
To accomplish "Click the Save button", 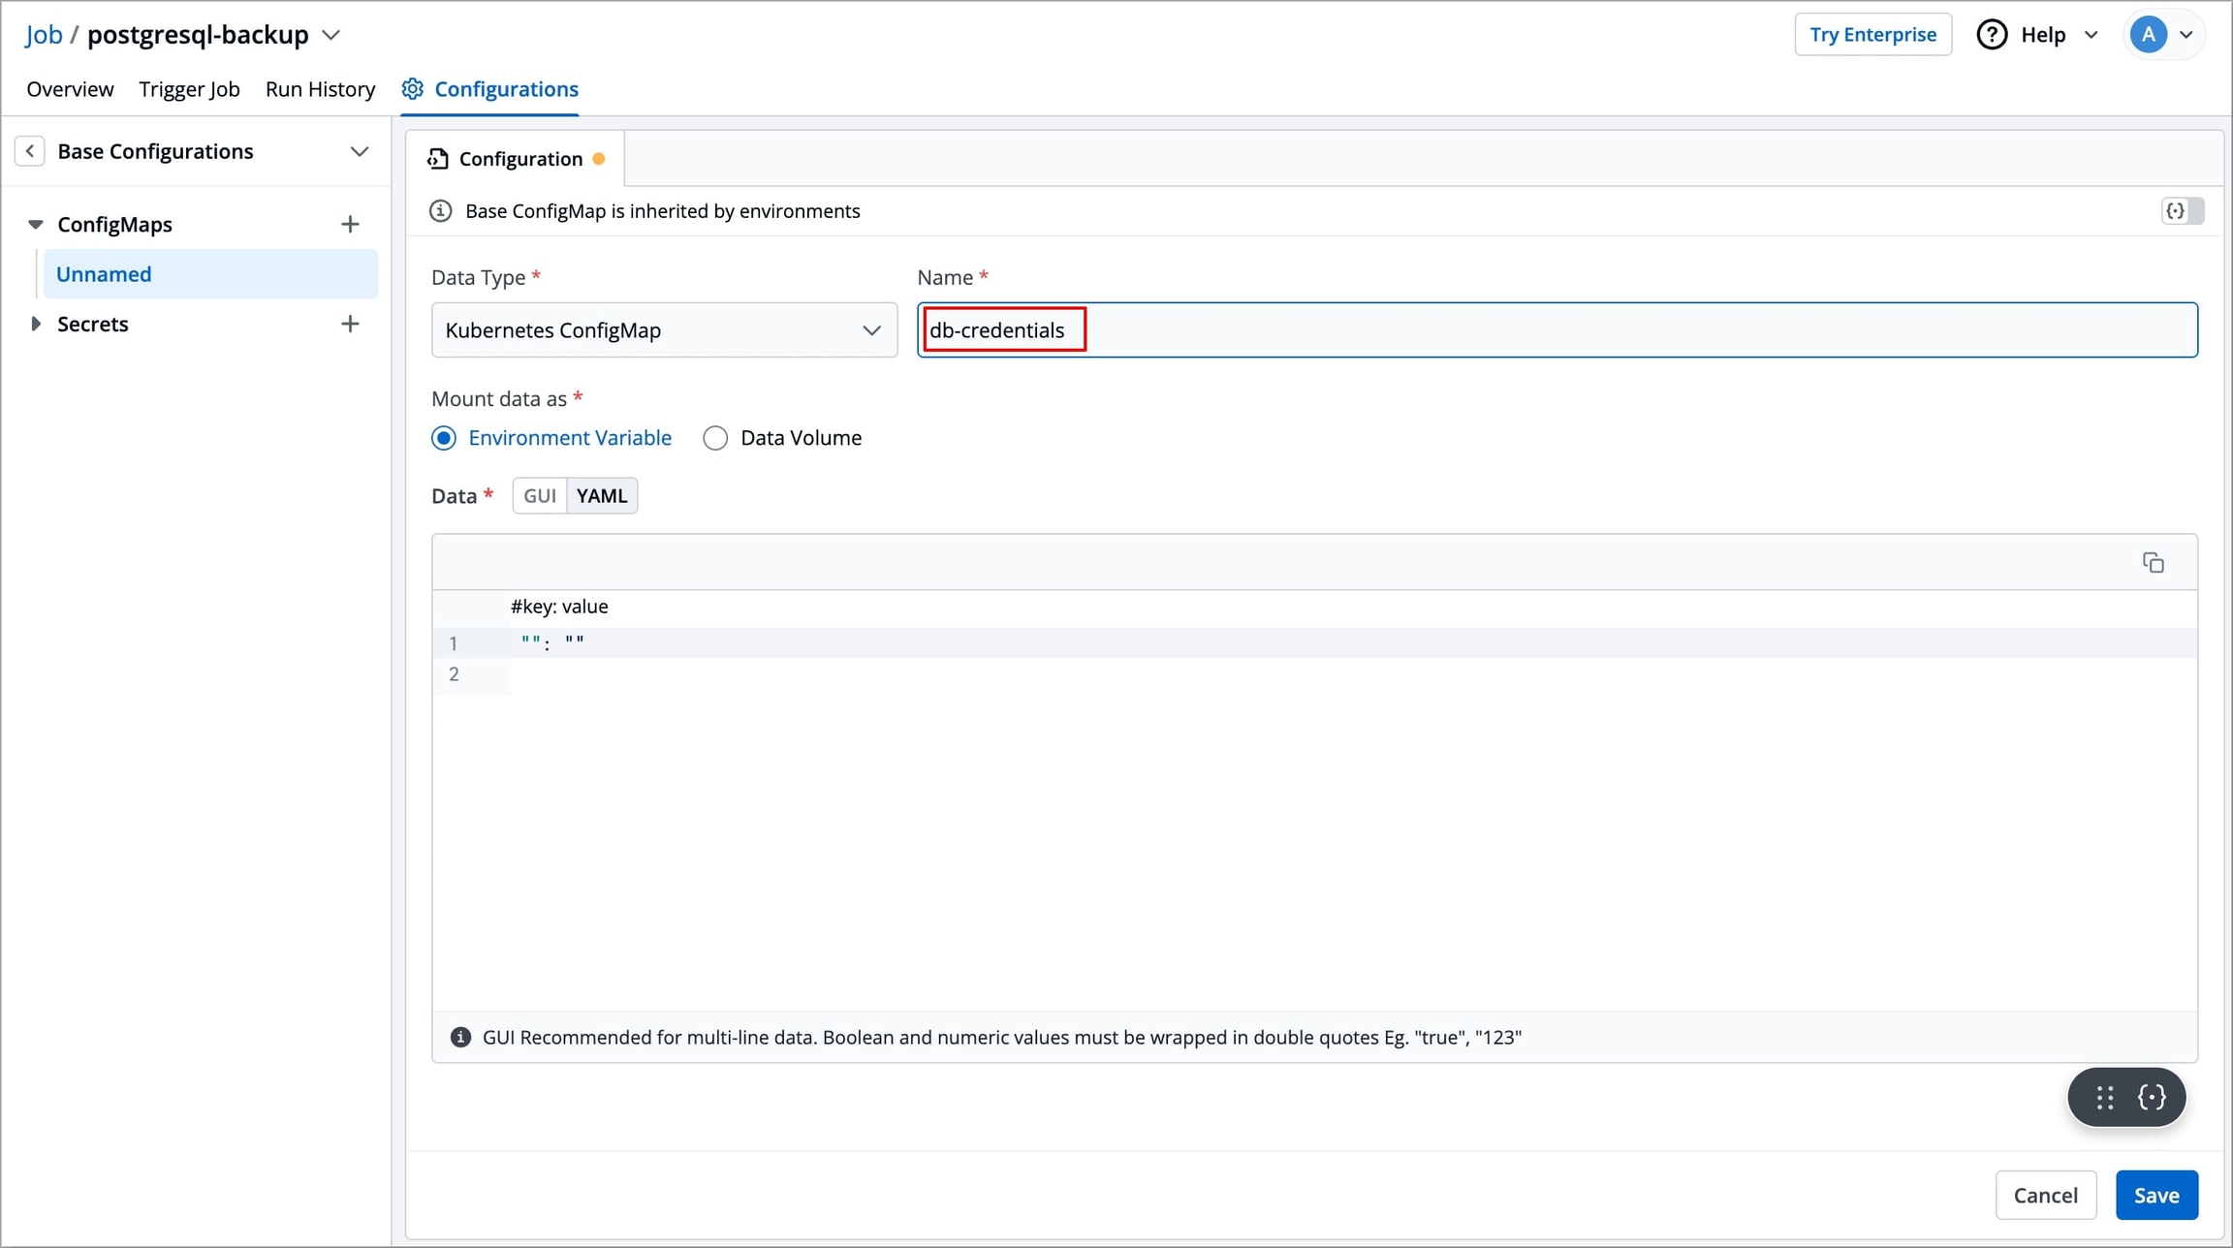I will tap(2155, 1195).
